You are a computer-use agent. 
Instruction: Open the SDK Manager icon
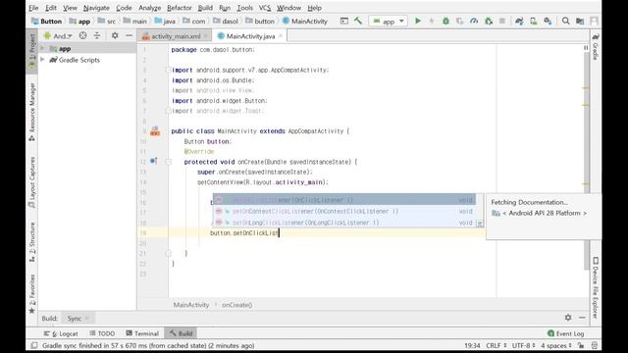tap(548, 21)
